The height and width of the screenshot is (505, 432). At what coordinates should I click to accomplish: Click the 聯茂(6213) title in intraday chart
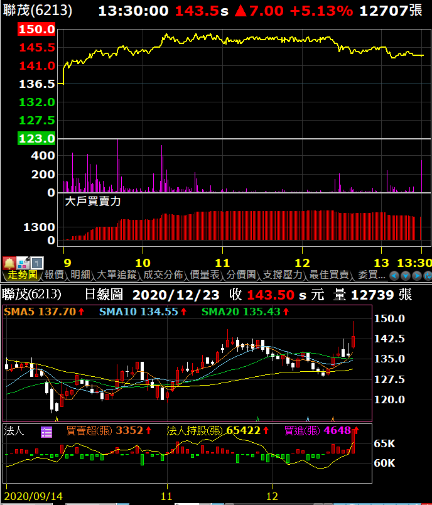[38, 11]
